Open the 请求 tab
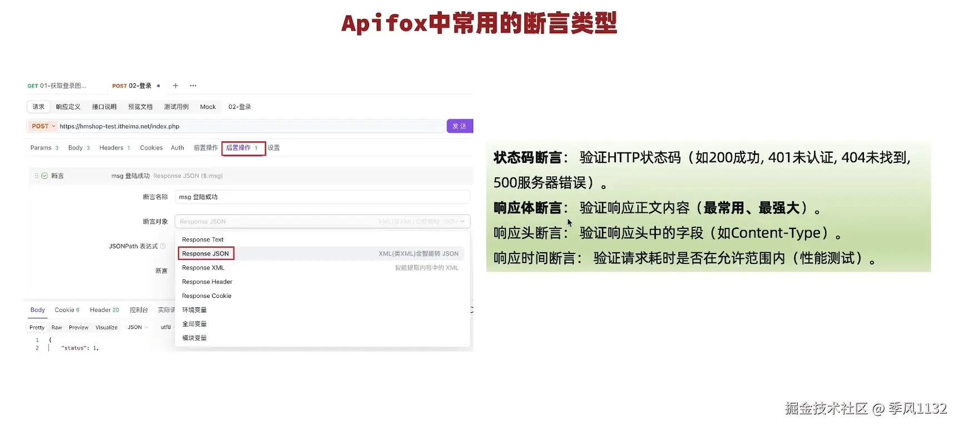 [x=38, y=107]
